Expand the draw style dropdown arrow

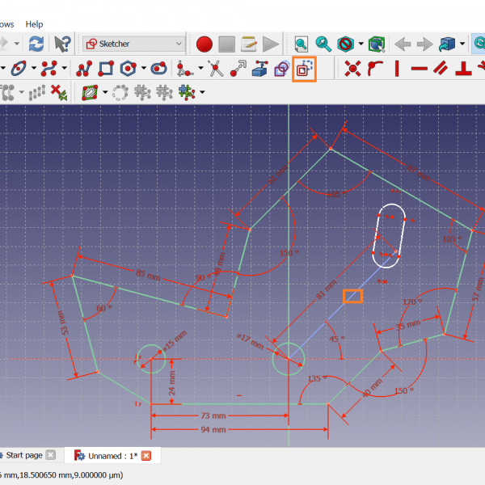point(361,44)
